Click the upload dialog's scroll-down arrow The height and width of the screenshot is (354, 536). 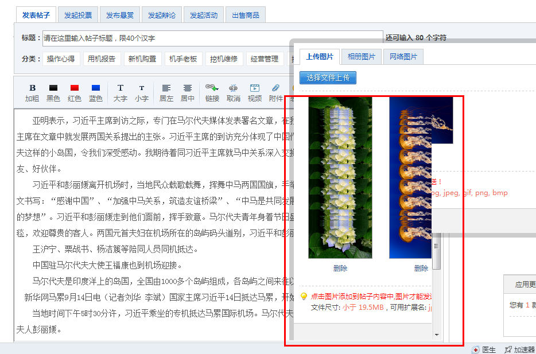click(x=436, y=335)
